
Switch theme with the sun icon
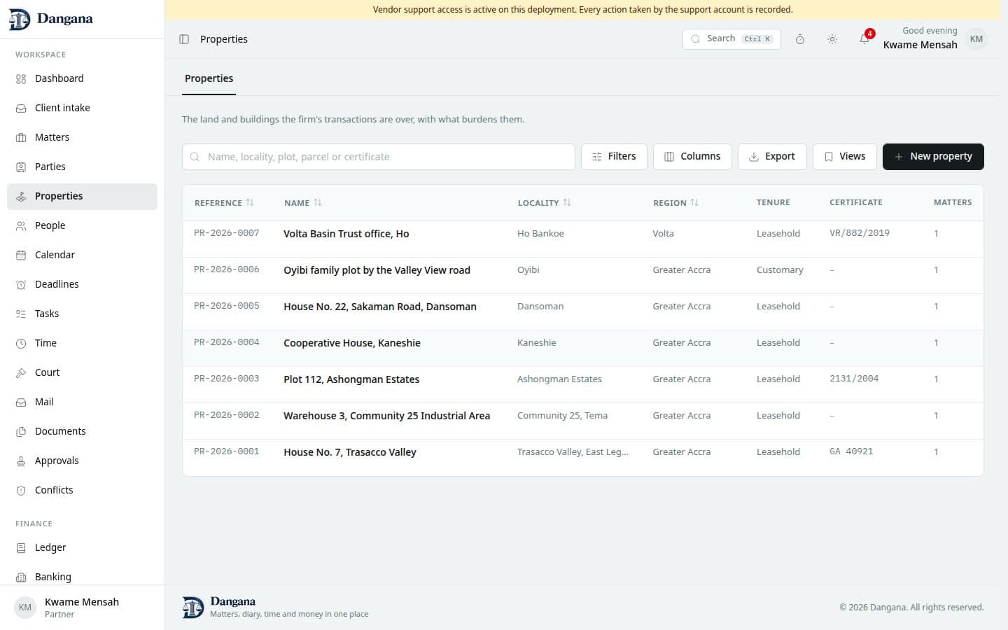tap(832, 39)
